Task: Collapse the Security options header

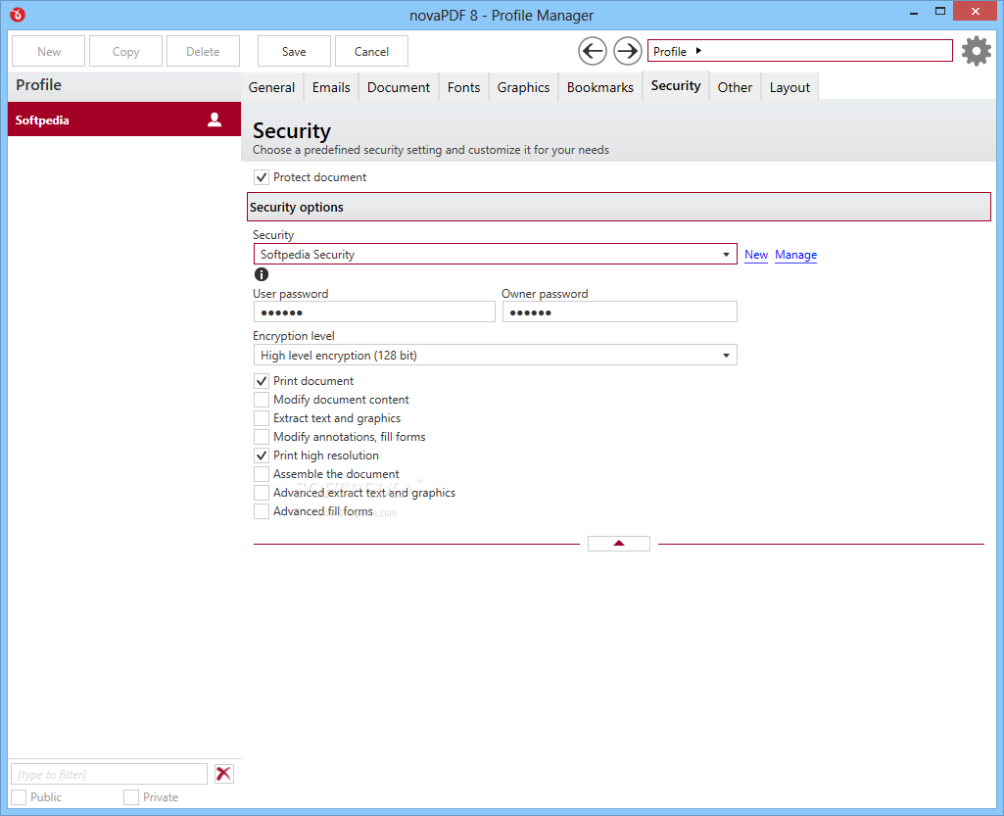Action: point(618,207)
